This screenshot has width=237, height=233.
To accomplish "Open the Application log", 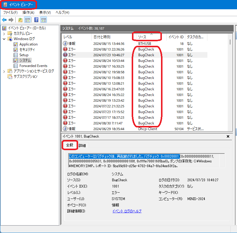I will (x=28, y=44).
